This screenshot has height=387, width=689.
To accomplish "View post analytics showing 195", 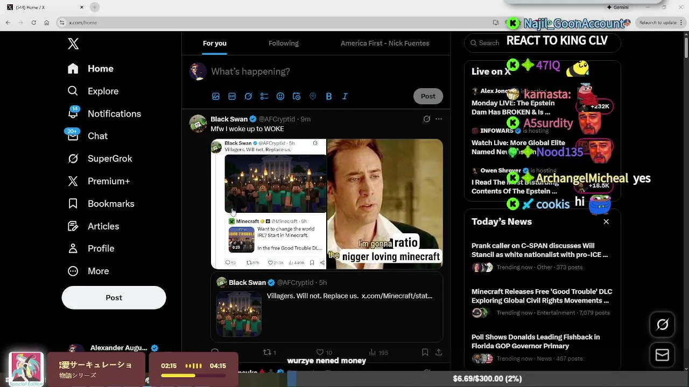I will 378,353.
